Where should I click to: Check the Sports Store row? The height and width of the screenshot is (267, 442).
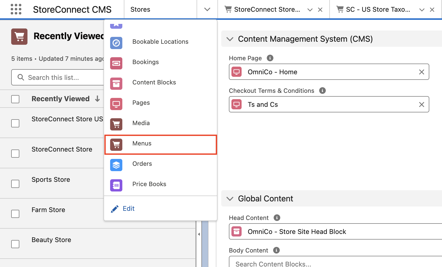click(15, 184)
